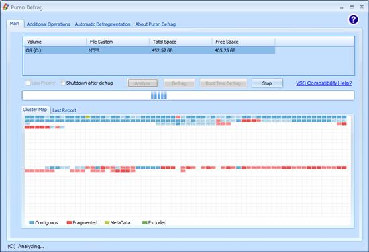
Task: Close the Puran Defrag window
Action: click(x=362, y=7)
